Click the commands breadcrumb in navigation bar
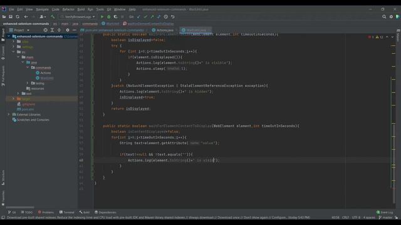This screenshot has width=401, height=225. click(x=90, y=24)
